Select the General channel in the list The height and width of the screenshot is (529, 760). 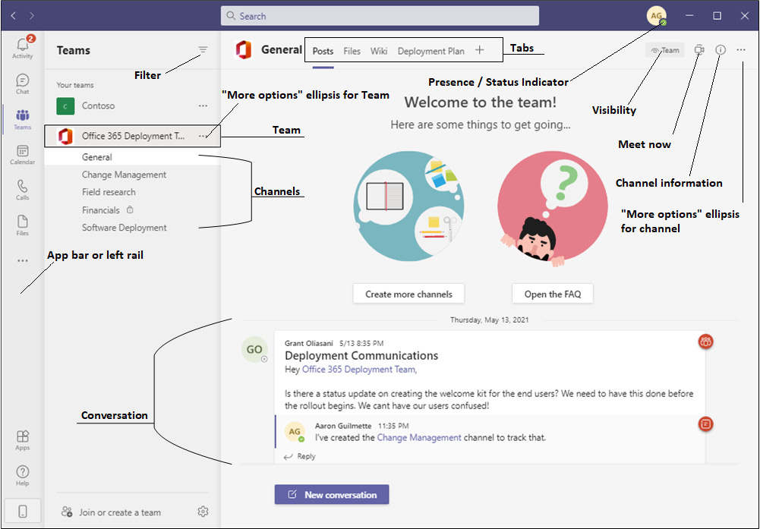pyautogui.click(x=132, y=157)
